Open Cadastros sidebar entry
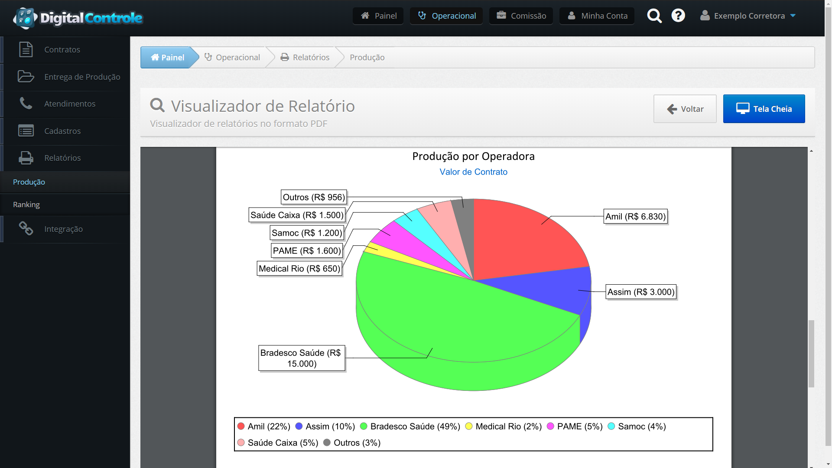The image size is (832, 468). [65, 131]
